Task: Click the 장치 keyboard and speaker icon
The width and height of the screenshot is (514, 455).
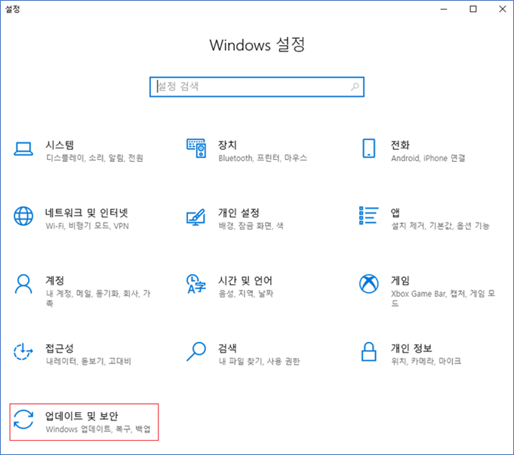Action: 196,148
